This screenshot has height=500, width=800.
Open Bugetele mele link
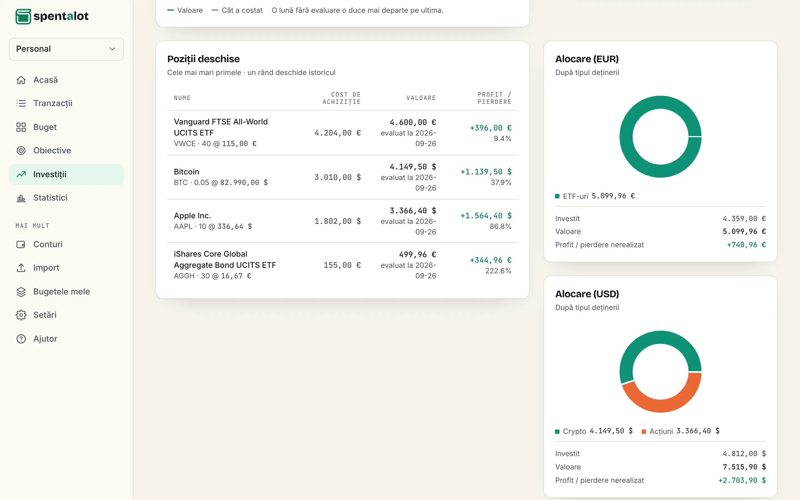[66, 292]
